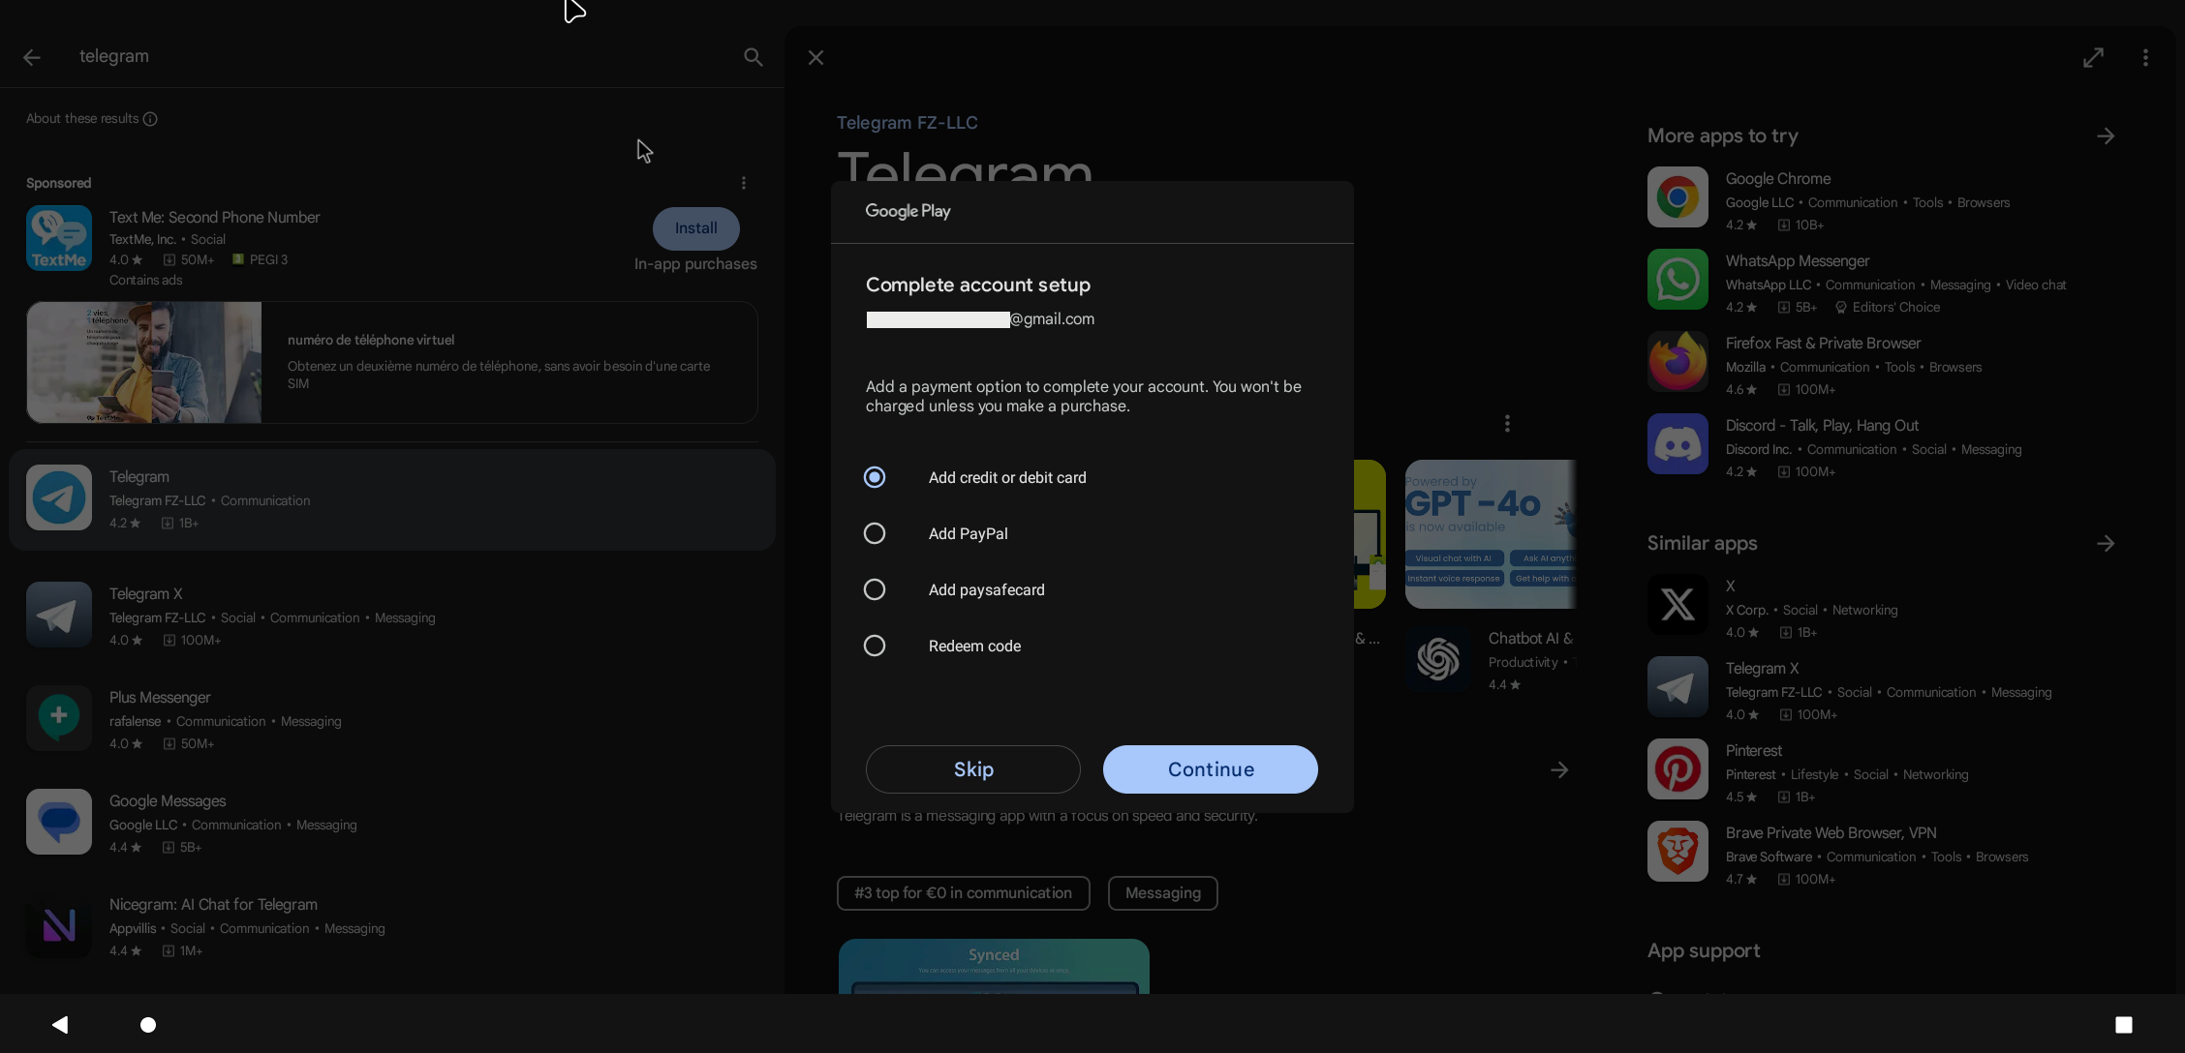Open the Telegram app icon in results
The height and width of the screenshot is (1053, 2185).
pos(59,497)
